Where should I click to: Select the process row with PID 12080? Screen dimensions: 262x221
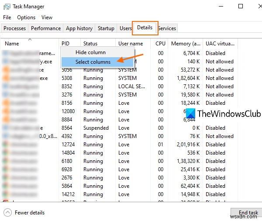click(x=119, y=111)
